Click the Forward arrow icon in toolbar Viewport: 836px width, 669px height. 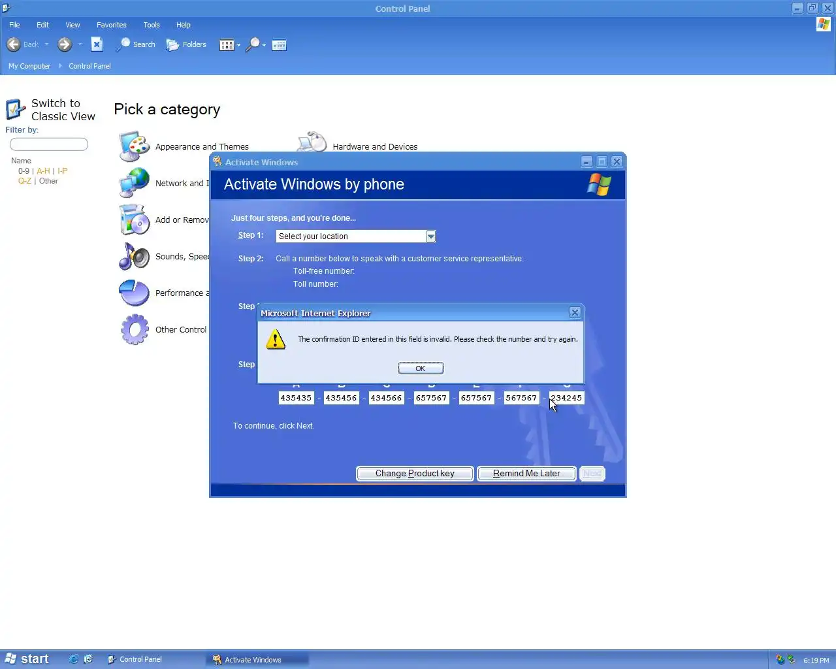point(64,44)
